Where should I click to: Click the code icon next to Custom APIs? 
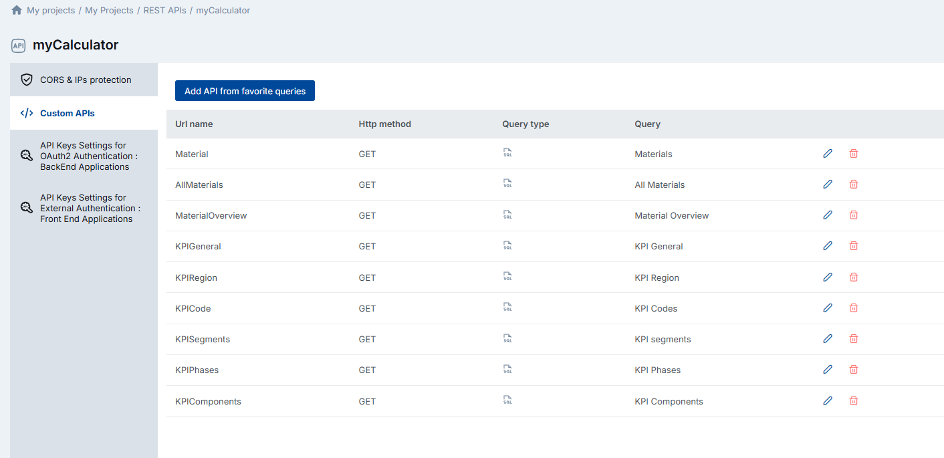25,113
